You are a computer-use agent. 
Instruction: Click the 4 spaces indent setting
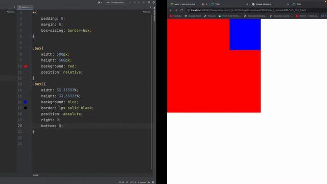[142, 182]
